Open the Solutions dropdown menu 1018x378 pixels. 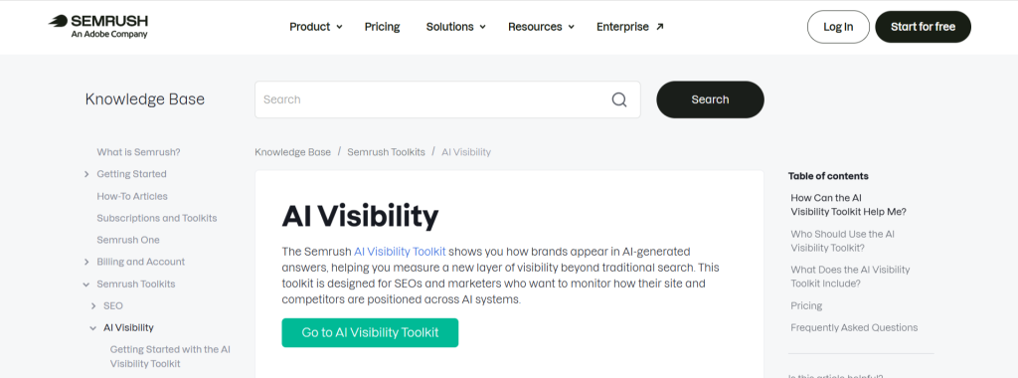(x=455, y=27)
